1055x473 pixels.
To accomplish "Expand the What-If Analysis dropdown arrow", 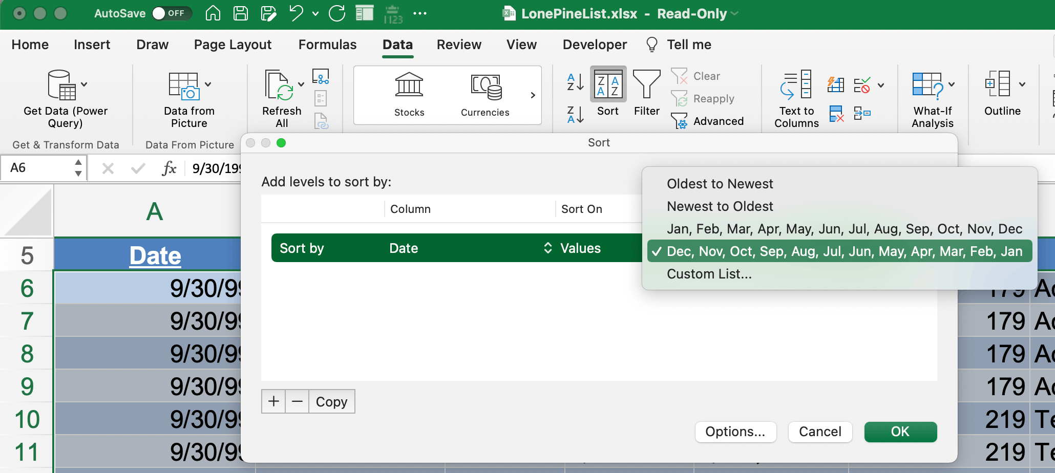I will click(952, 84).
